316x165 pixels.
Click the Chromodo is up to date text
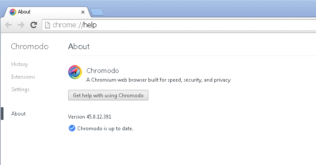(x=105, y=129)
